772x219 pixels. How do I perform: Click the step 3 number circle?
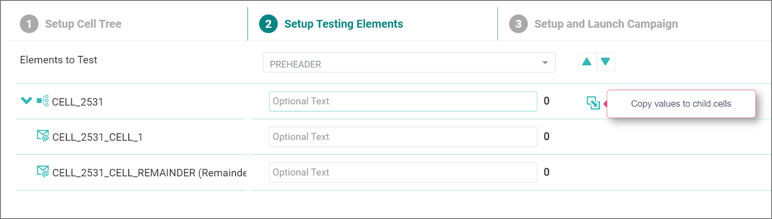click(518, 24)
